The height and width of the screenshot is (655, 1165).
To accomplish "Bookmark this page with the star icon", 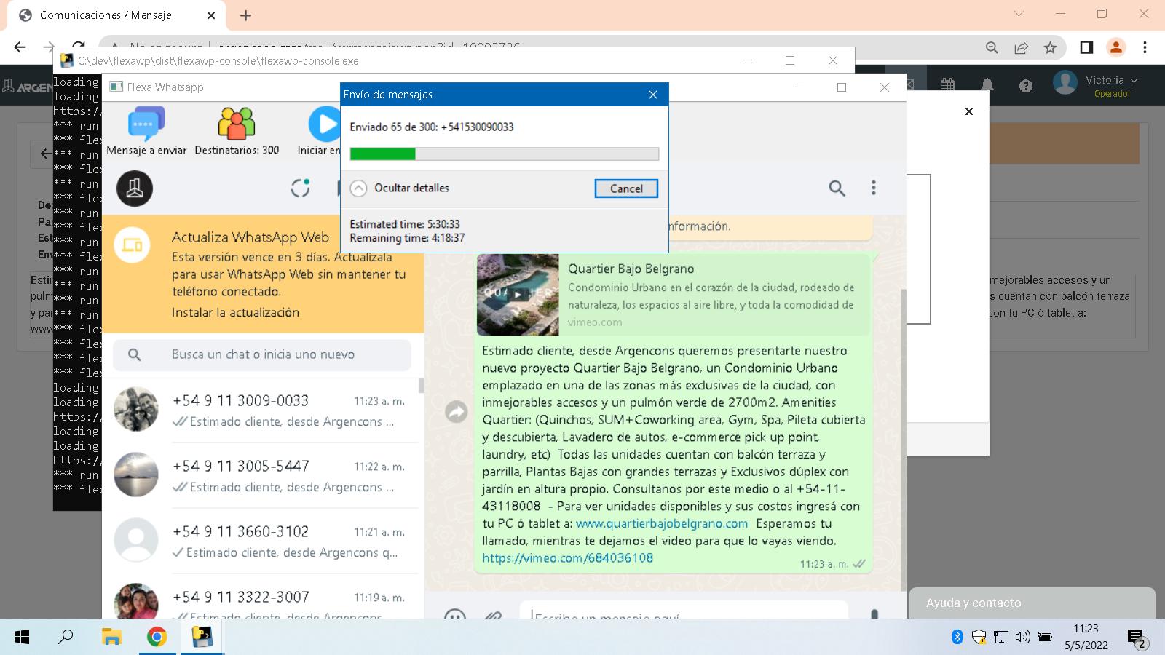I will tap(1050, 47).
